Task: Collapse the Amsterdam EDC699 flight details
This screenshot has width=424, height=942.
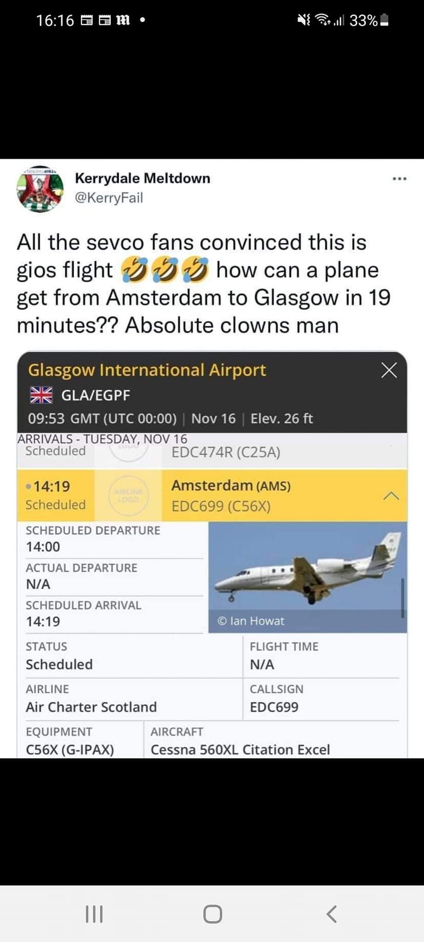Action: click(391, 495)
